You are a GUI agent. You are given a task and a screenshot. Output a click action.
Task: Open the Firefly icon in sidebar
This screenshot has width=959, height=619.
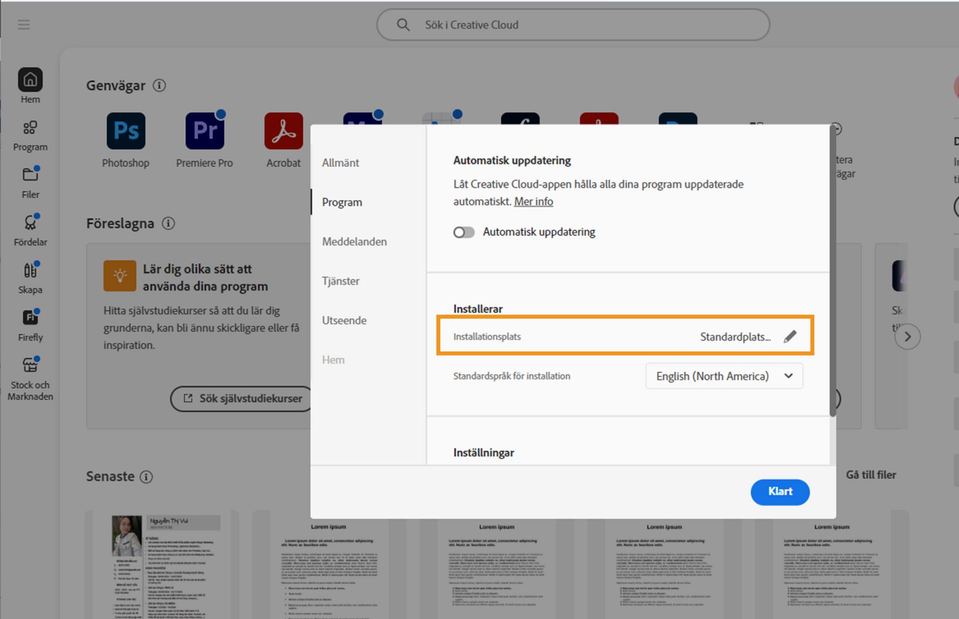(x=30, y=318)
